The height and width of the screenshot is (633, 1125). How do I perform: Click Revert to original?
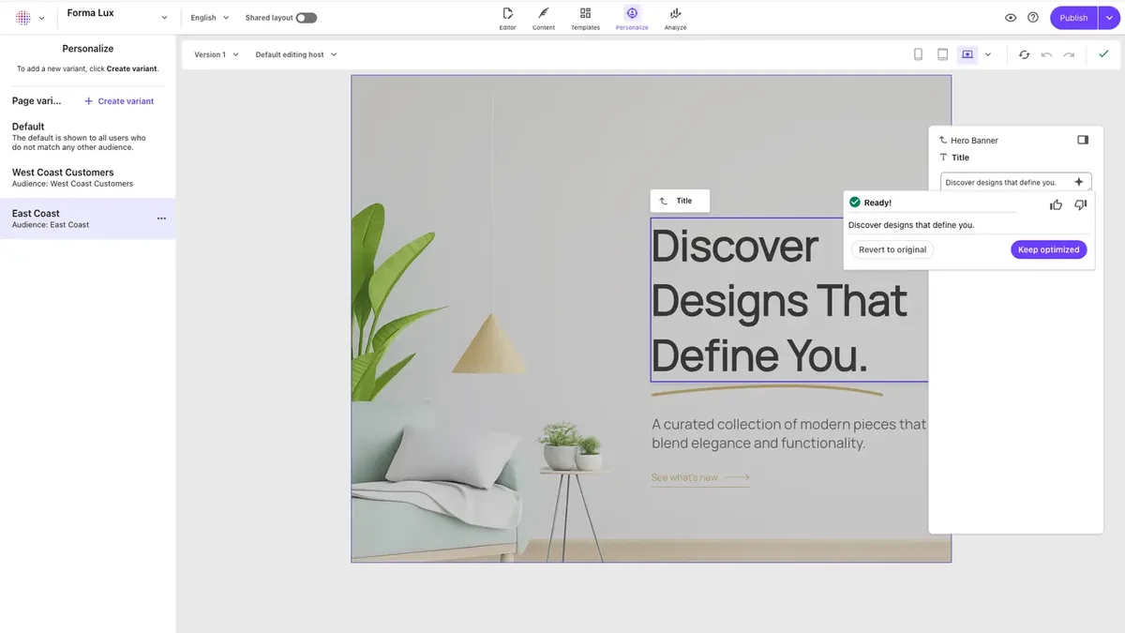click(x=892, y=249)
